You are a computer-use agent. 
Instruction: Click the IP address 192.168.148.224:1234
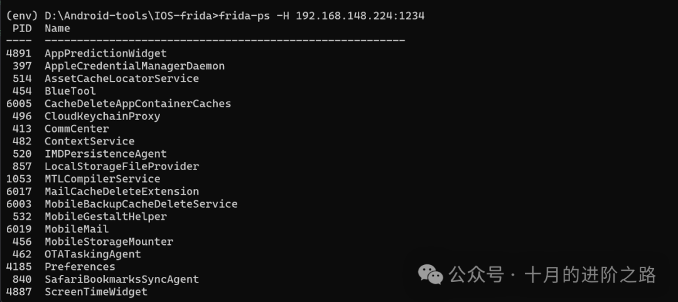point(360,16)
